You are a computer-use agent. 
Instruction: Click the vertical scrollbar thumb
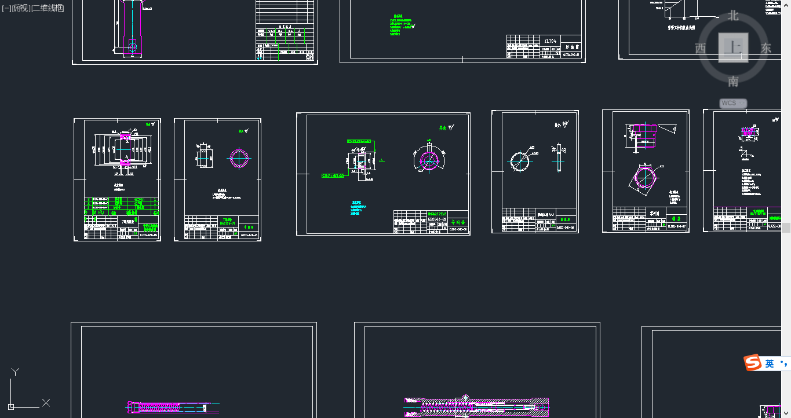tap(786, 228)
